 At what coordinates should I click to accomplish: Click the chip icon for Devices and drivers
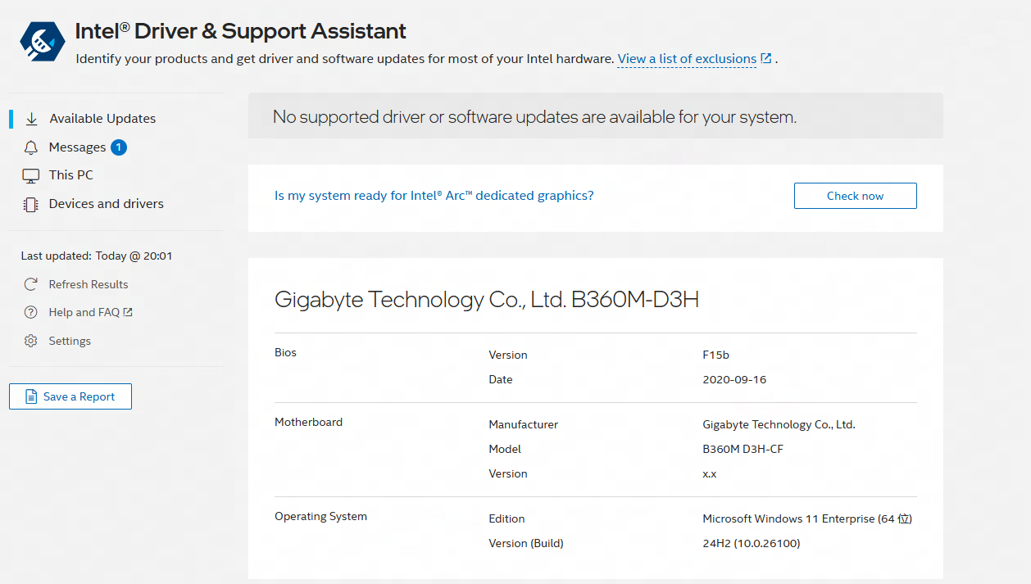click(x=31, y=204)
